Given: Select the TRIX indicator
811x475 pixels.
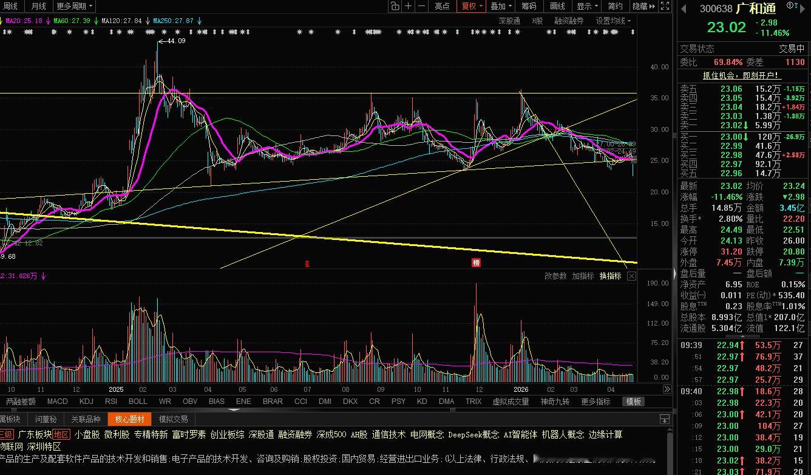Looking at the screenshot, I should point(473,402).
